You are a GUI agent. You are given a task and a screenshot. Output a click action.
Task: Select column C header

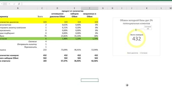point(42,8)
